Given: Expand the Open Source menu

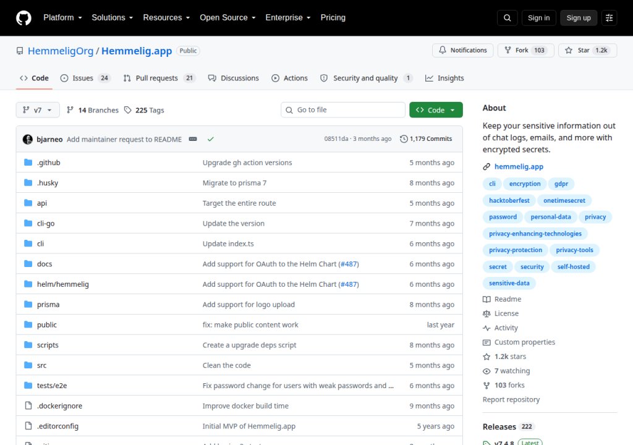Looking at the screenshot, I should [227, 18].
